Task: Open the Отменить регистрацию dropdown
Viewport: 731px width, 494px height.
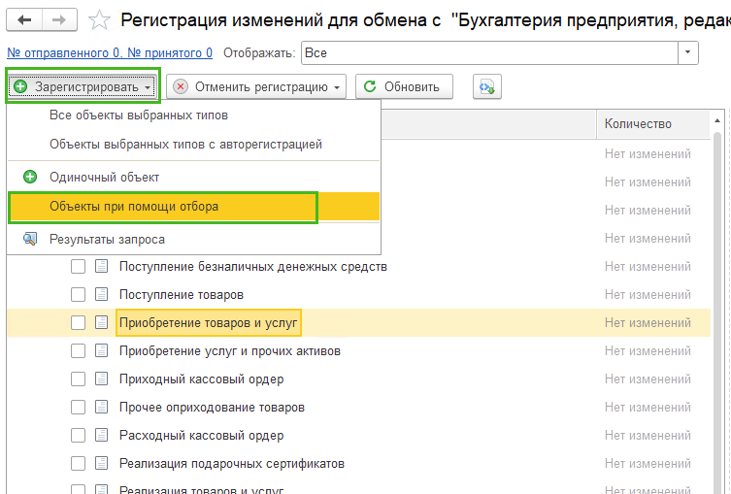Action: tap(256, 86)
